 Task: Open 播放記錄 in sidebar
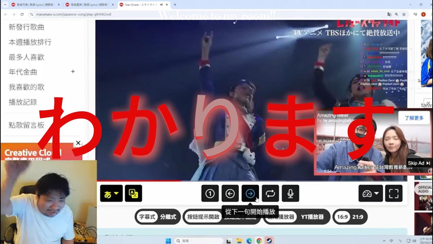coord(23,102)
